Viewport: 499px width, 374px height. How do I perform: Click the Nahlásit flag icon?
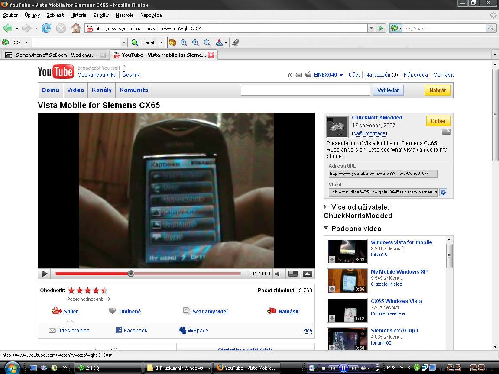click(272, 311)
